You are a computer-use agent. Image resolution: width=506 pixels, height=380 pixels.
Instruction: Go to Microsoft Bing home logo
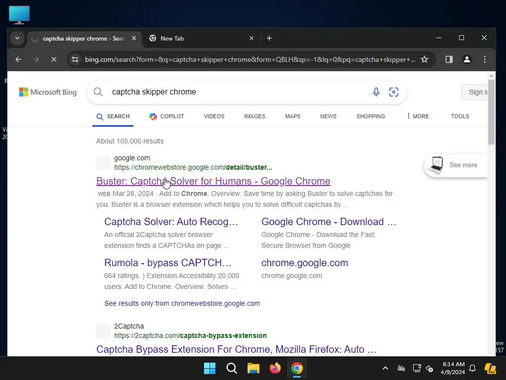48,92
